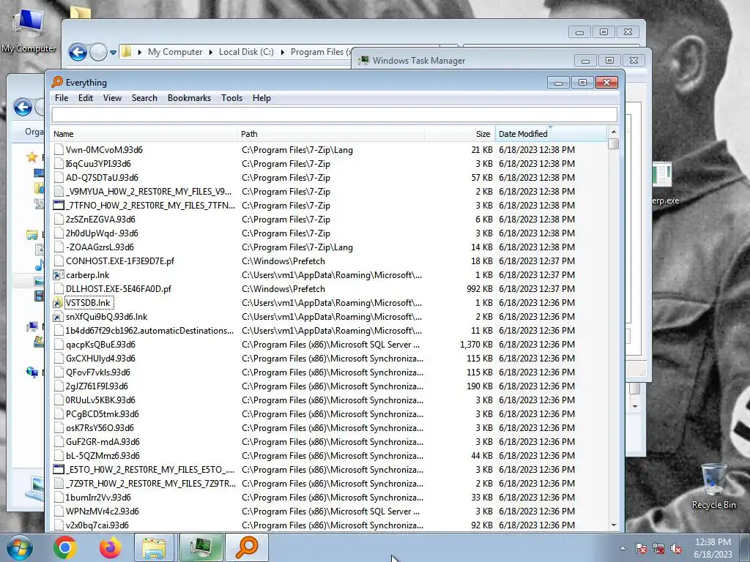
Task: Switch to Everything taskbar button
Action: (247, 547)
